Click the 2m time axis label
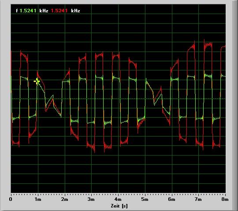Viewport: 238px width, 211px height. (x=65, y=199)
